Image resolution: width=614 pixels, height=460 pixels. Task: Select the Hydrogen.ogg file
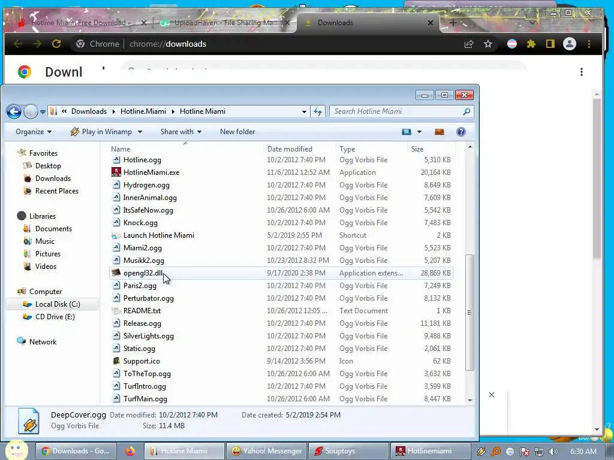pyautogui.click(x=146, y=185)
